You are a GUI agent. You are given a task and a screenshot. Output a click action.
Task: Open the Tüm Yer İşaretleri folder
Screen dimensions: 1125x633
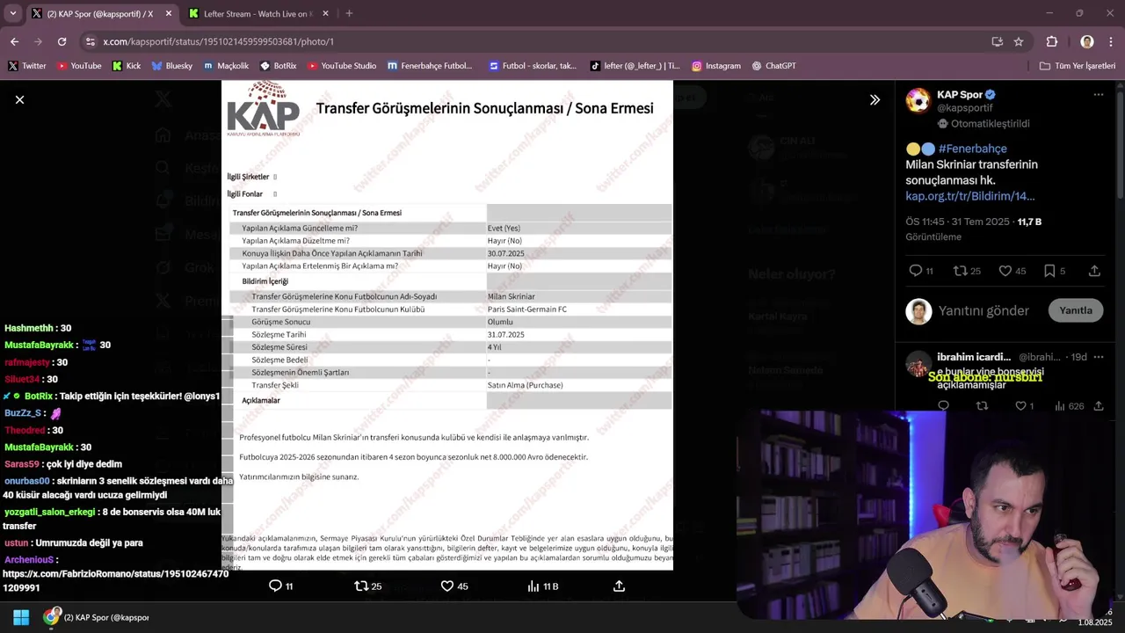click(x=1078, y=66)
